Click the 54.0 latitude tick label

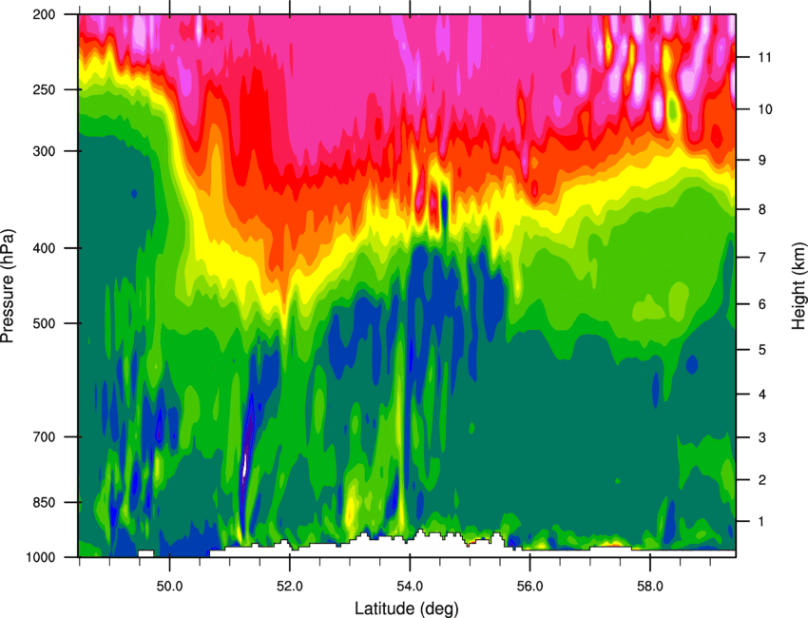(x=411, y=587)
